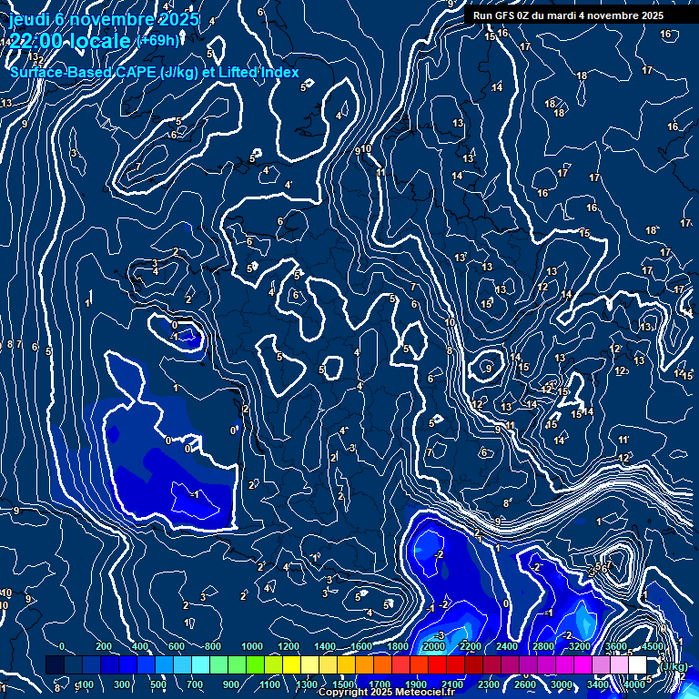Viewport: 699px width, 699px height.
Task: Open the 'Copyright 2025 Meteociel.fr' text
Action: (387, 692)
